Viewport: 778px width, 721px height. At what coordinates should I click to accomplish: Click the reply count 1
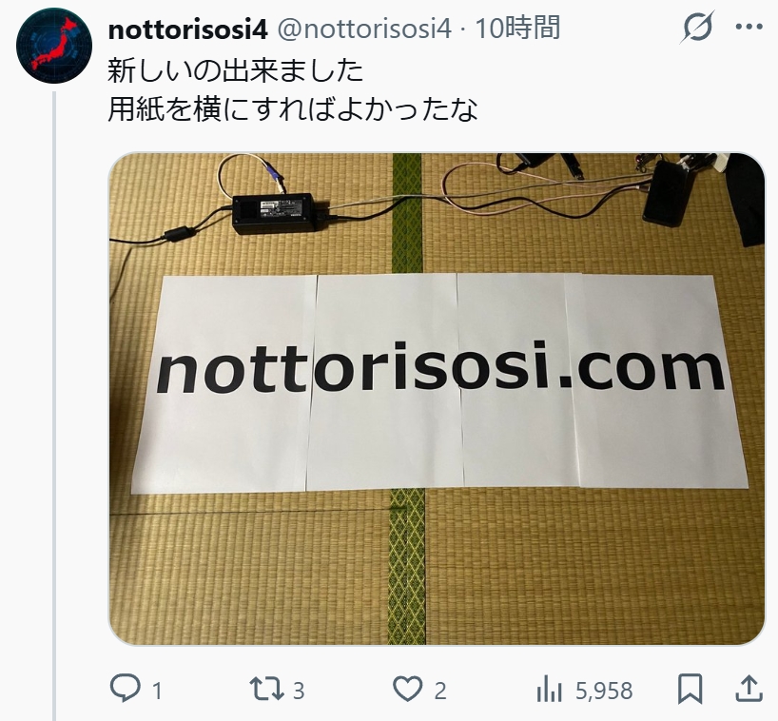(x=157, y=692)
